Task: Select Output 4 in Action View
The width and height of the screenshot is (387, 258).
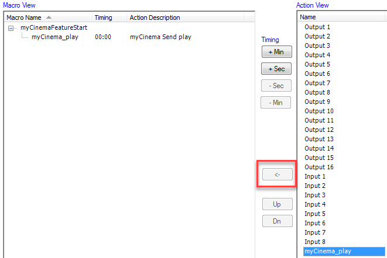Action: (x=317, y=55)
